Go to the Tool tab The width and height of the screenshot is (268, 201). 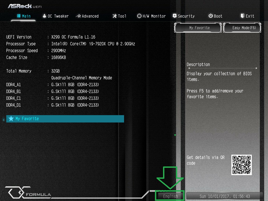(119, 16)
